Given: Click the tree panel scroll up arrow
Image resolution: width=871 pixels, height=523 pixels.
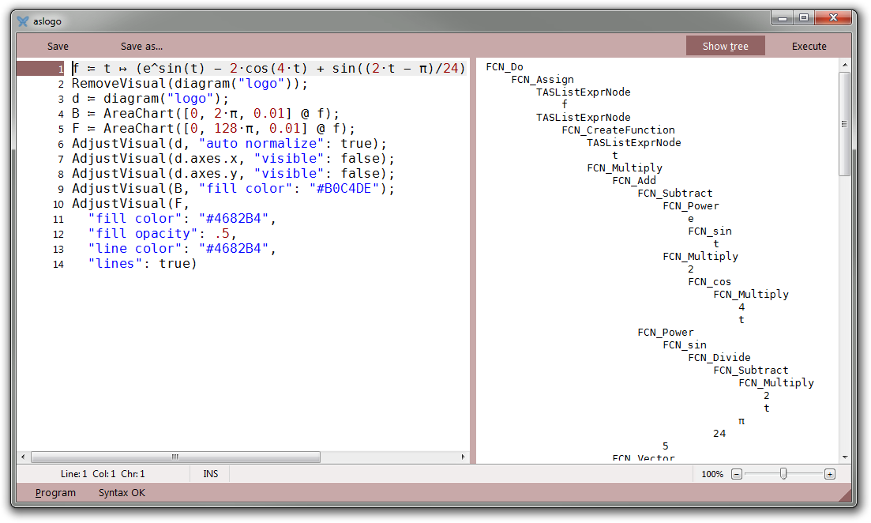Looking at the screenshot, I should tap(845, 66).
